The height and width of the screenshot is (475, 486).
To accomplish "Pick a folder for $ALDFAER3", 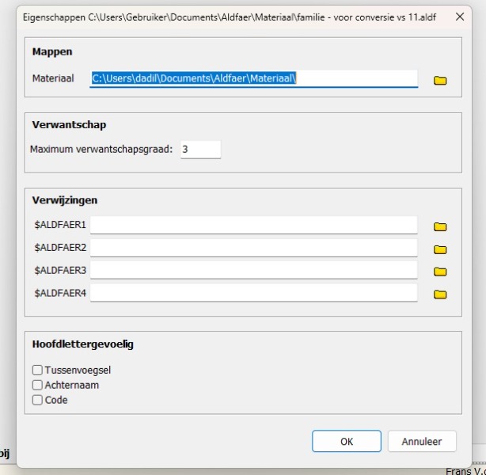I will tap(440, 272).
